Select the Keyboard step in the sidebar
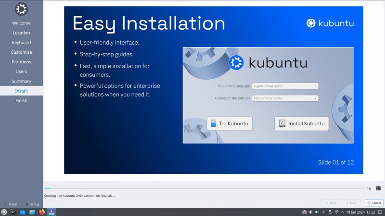Screen dimensions: 385x216 (21, 42)
